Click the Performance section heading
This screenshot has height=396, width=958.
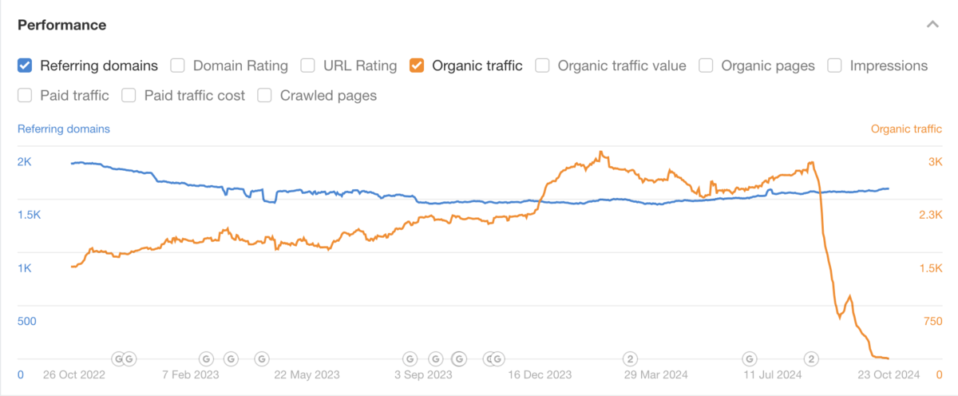(x=61, y=25)
